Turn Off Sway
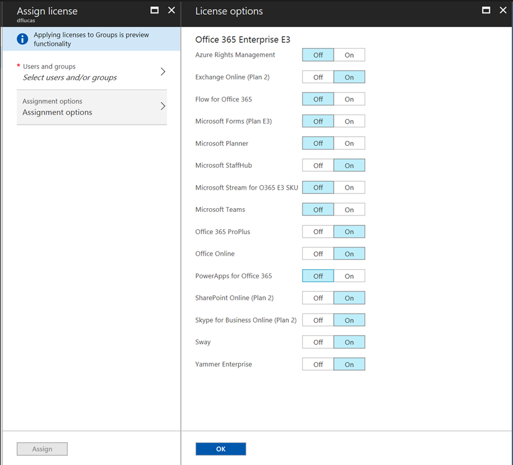 318,342
